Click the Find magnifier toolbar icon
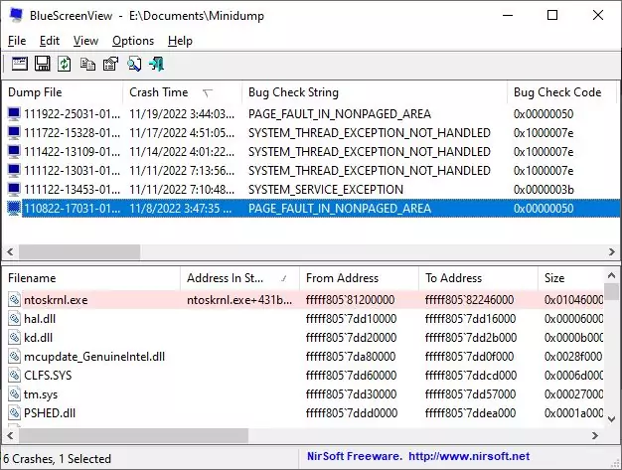This screenshot has height=470, width=622. pos(134,64)
